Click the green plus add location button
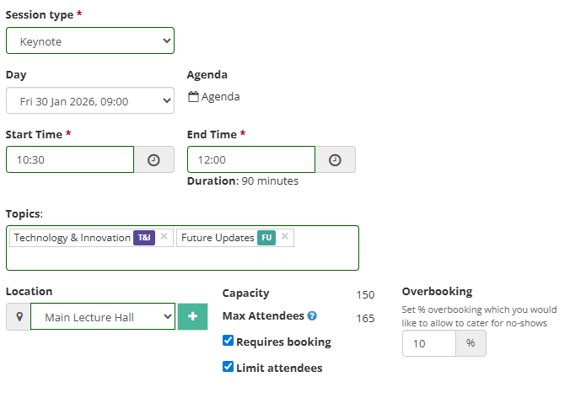This screenshot has width=581, height=393. [192, 317]
